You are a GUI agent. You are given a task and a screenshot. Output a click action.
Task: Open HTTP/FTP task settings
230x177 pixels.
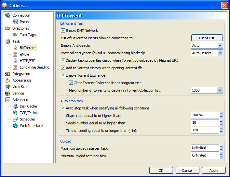click(x=28, y=61)
